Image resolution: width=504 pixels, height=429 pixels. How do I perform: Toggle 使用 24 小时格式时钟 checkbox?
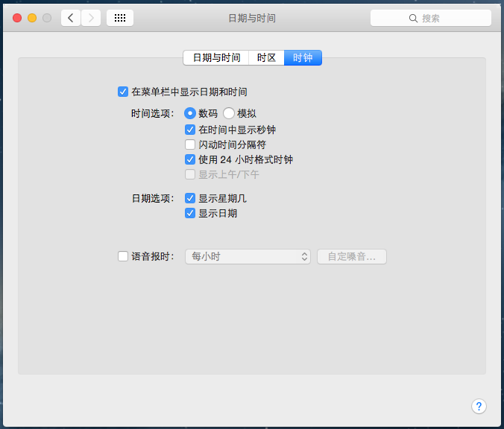point(190,159)
